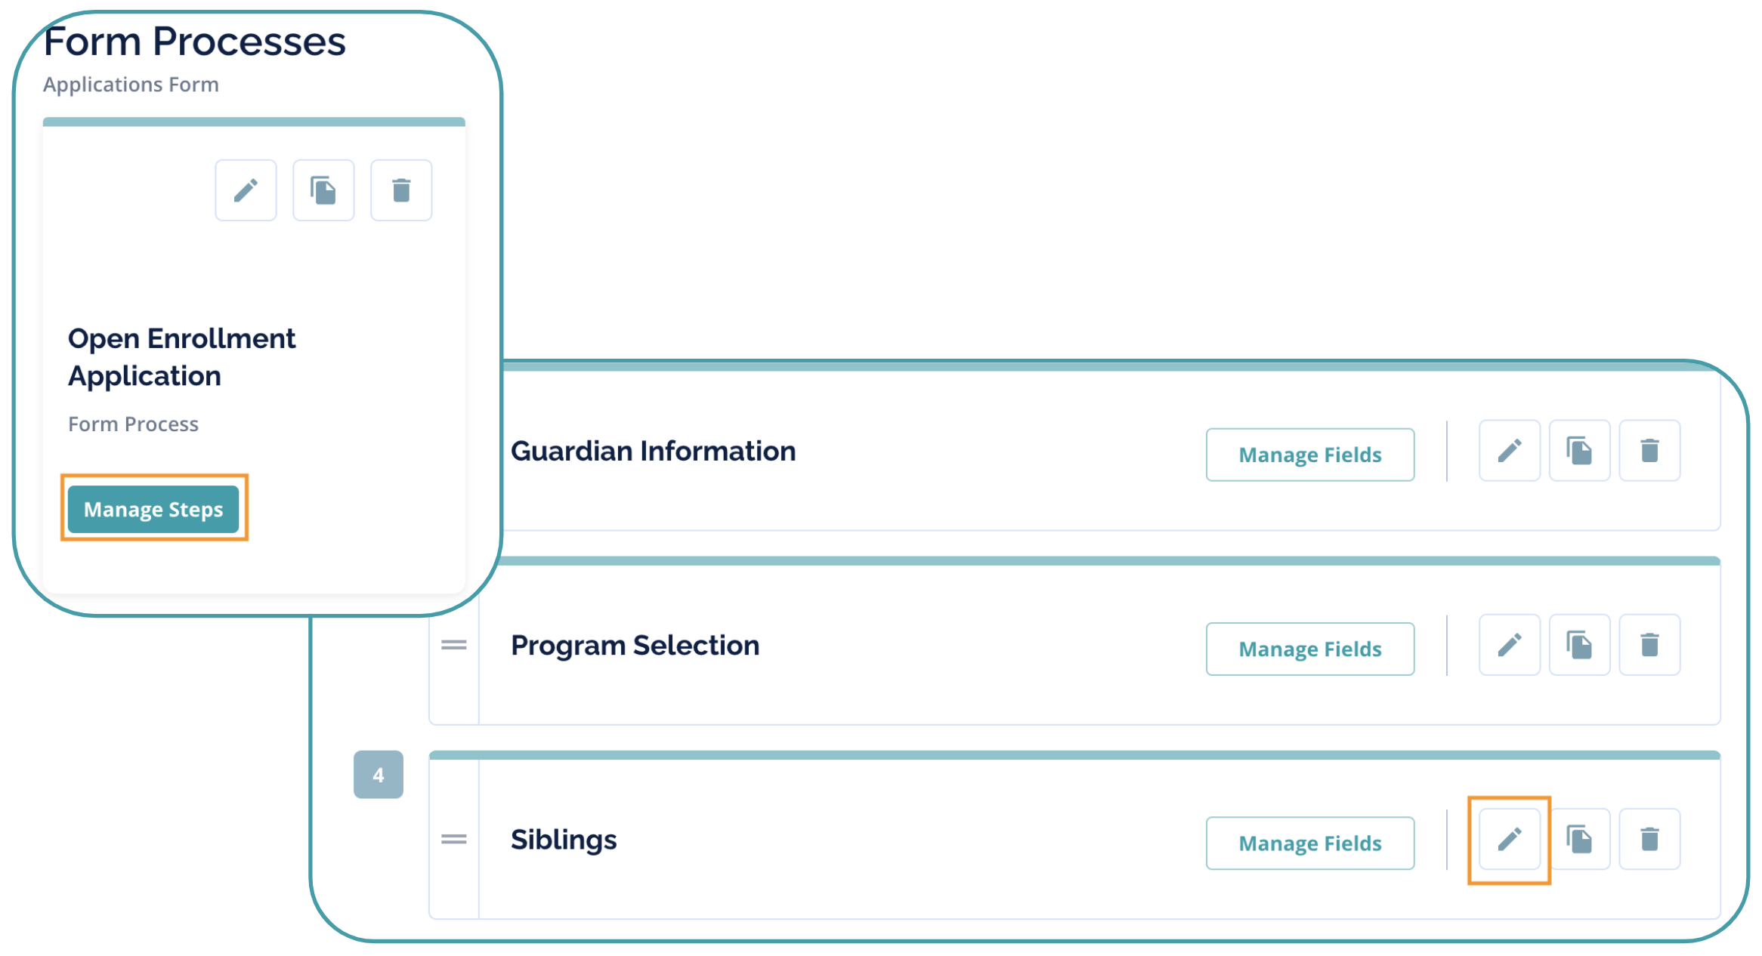Screen dimensions: 1762x956
Task: Open Manage Fields for Siblings step
Action: (x=1309, y=843)
